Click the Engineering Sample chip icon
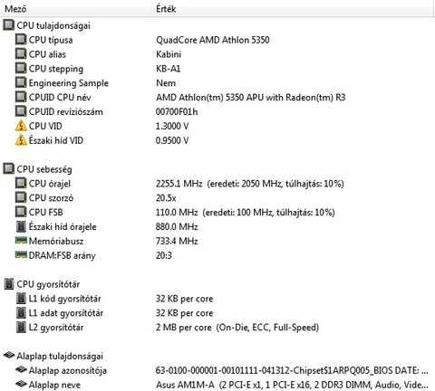435x391 pixels. click(21, 82)
